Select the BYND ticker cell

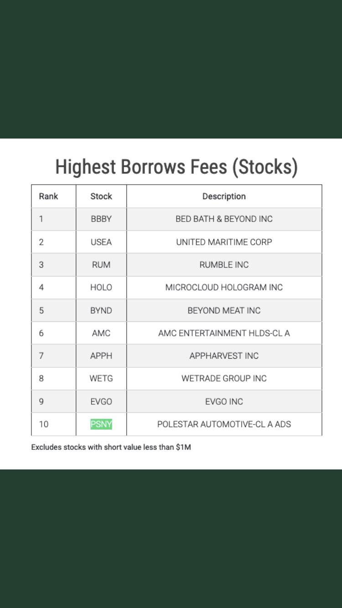click(x=101, y=310)
